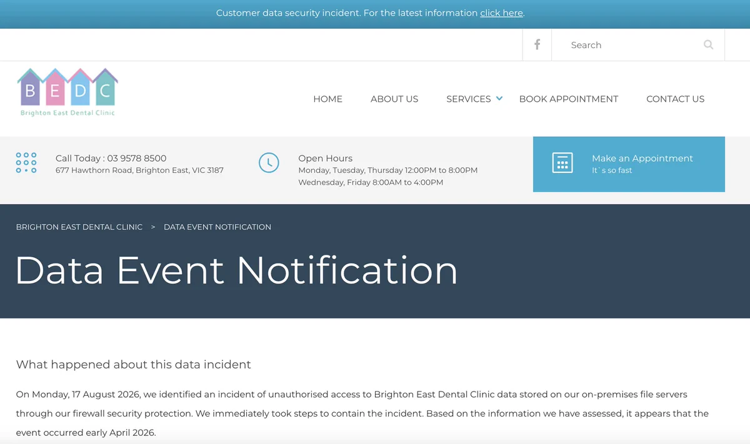Click the Brighton East Dental Clinic breadcrumb
The image size is (750, 444).
tap(79, 227)
